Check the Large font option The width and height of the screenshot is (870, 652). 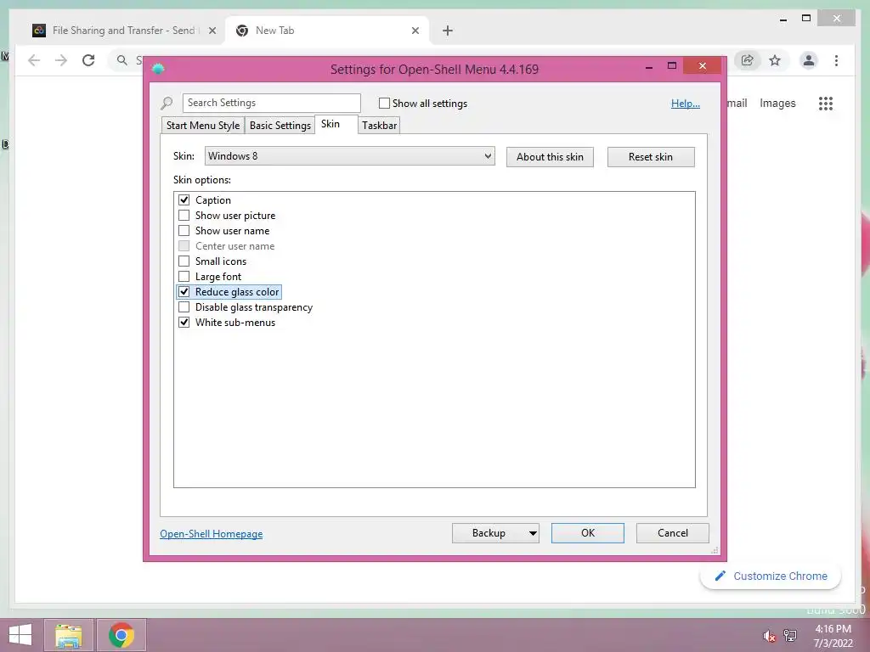coord(184,276)
